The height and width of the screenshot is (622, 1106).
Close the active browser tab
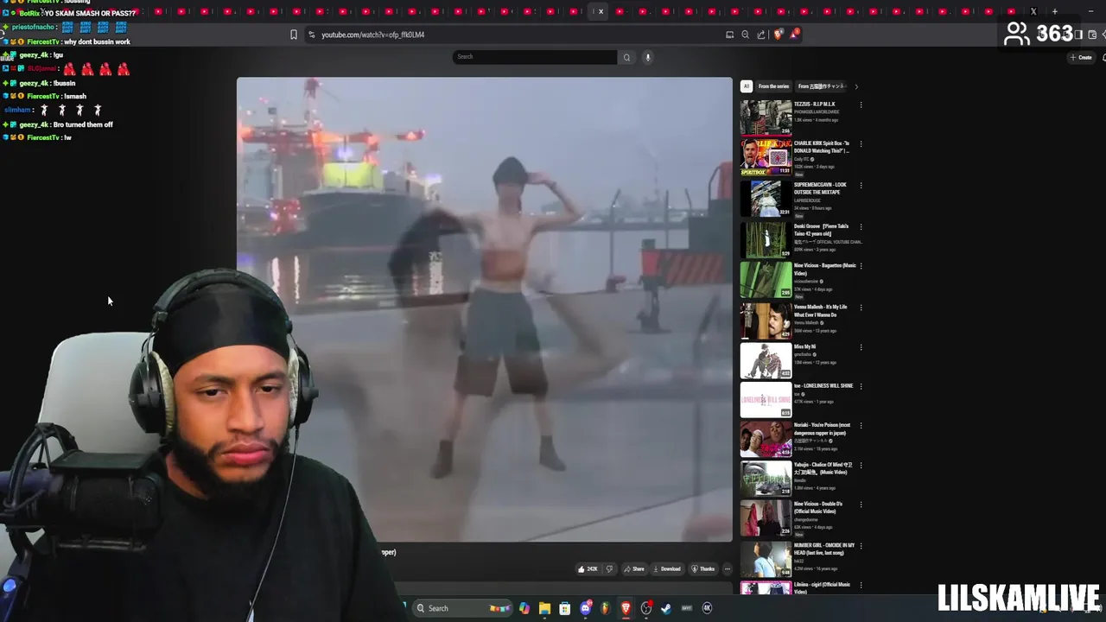(601, 11)
